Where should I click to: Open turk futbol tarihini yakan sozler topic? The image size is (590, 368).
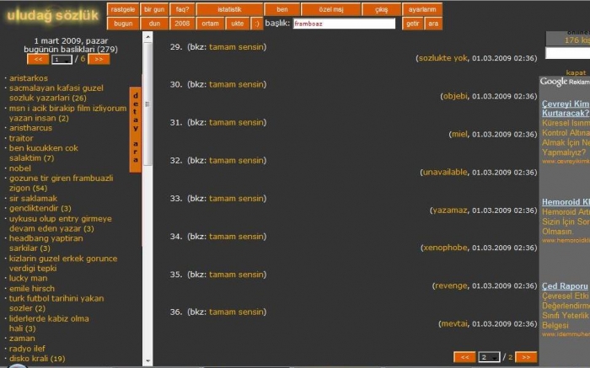coord(56,303)
